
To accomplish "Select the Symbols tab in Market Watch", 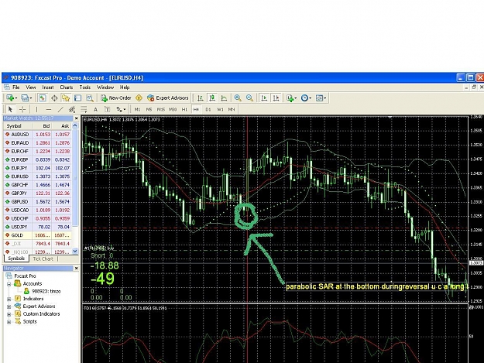I will 16,259.
